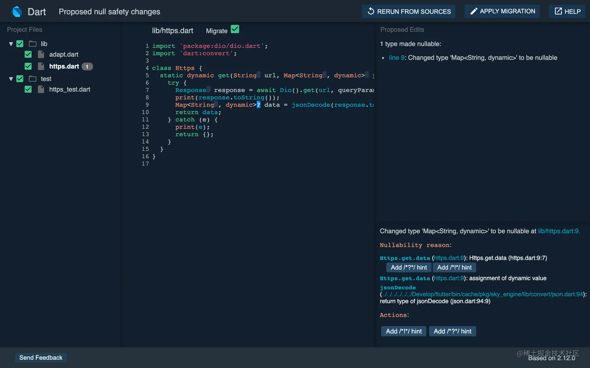
Task: Click Add /*?*/ hint under Nullability reason
Action: click(409, 268)
